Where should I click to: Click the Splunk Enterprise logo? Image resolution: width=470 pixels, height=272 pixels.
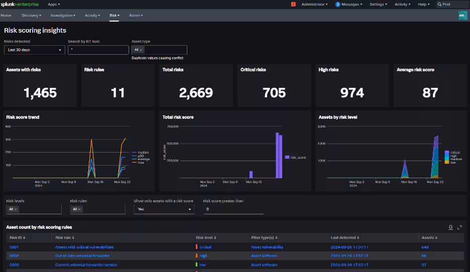click(x=21, y=4)
